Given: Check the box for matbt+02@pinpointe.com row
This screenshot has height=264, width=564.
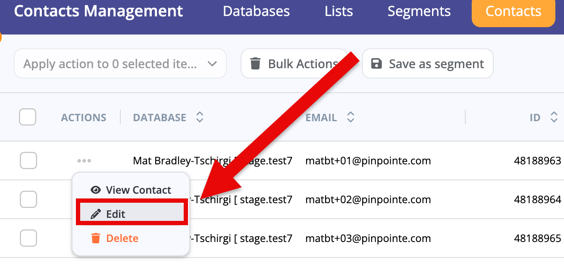Looking at the screenshot, I should (x=28, y=199).
